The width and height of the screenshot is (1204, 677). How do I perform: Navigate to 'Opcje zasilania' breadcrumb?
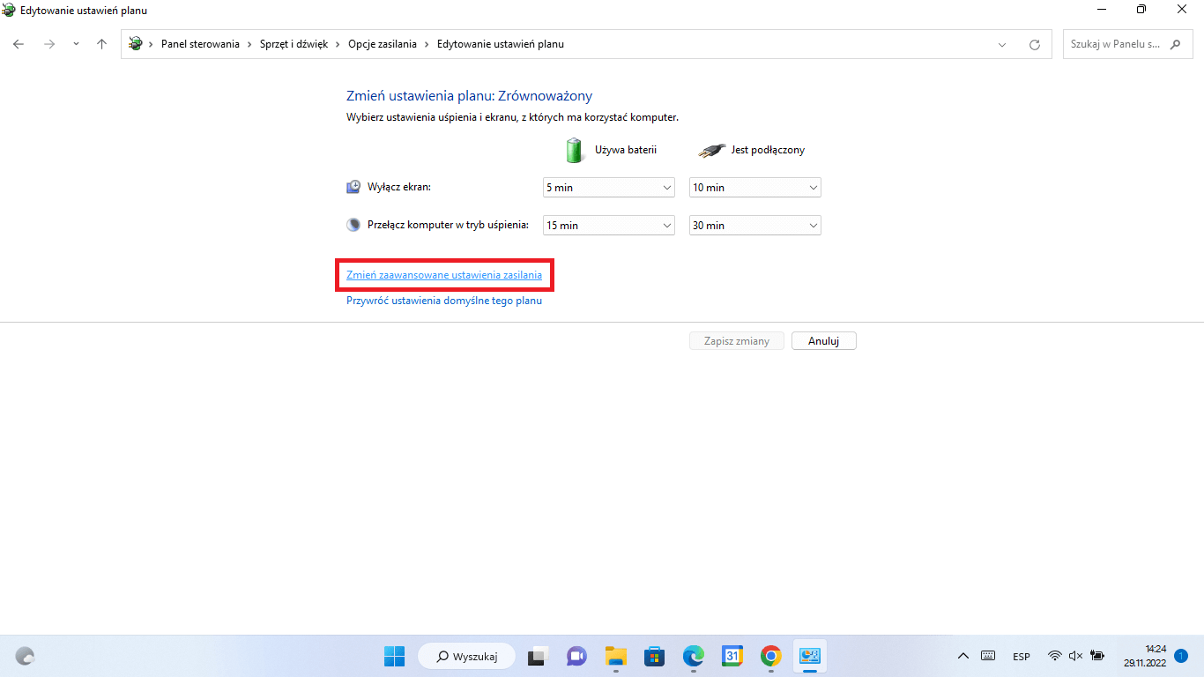(383, 44)
